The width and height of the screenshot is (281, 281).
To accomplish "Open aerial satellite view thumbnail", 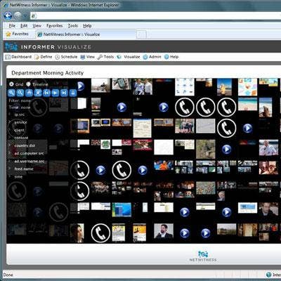I will 206,149.
